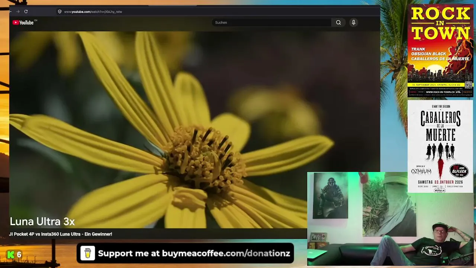Submit search with the magnifier button

click(338, 22)
